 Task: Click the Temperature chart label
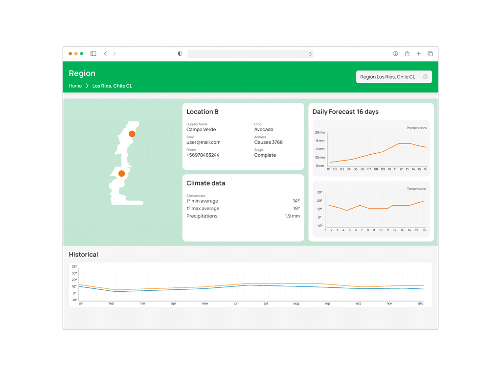(416, 188)
